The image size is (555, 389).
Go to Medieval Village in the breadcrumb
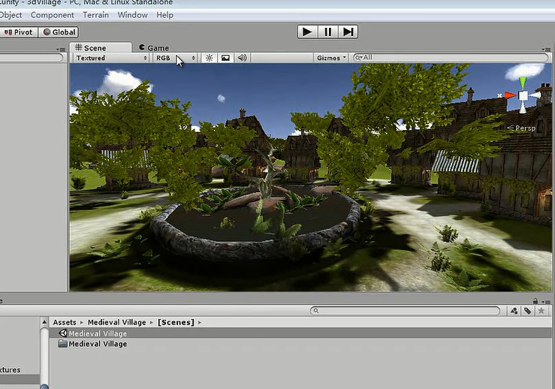click(117, 322)
